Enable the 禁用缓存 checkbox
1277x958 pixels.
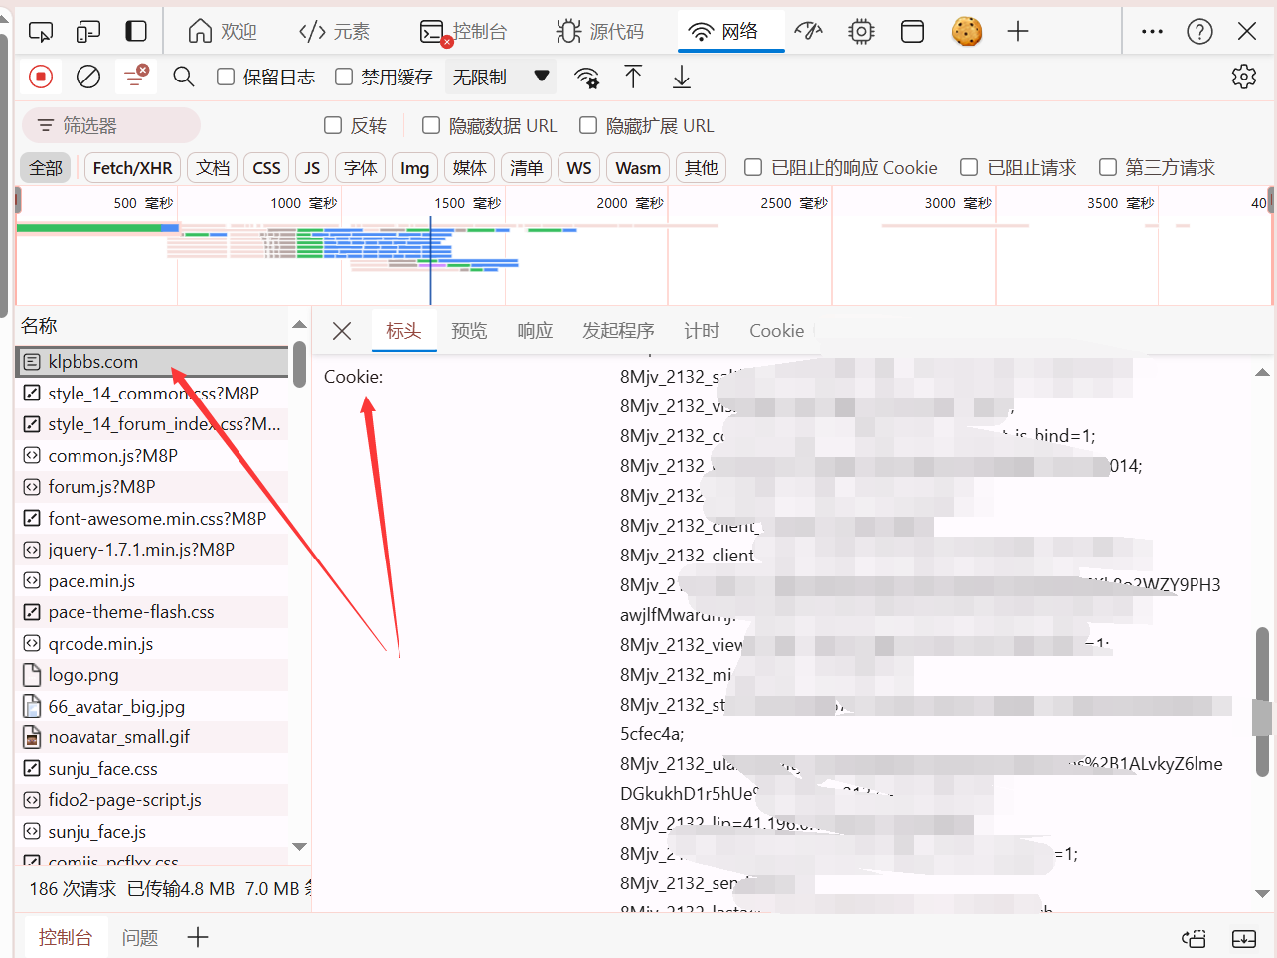pos(344,77)
